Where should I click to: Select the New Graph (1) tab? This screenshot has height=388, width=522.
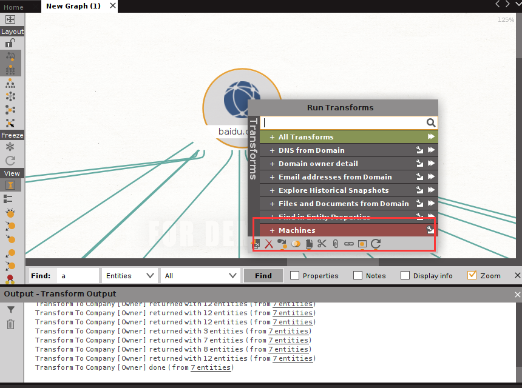73,6
